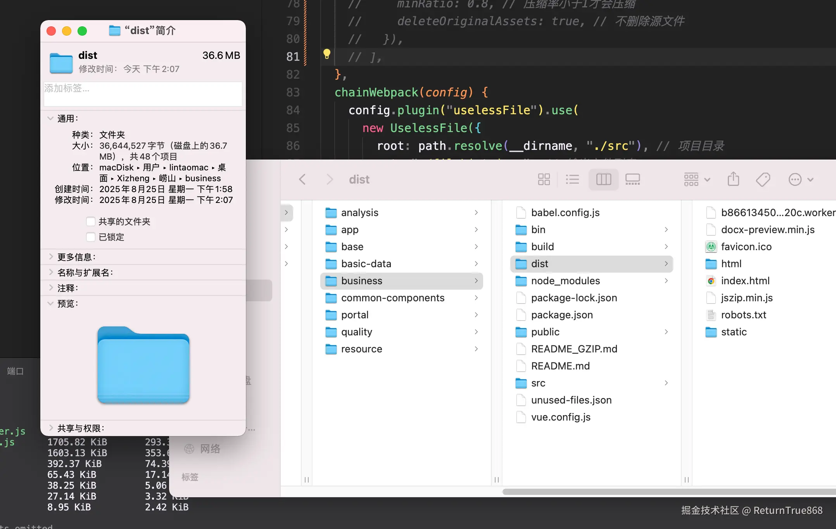
Task: Switch Finder to gallery view
Action: click(x=632, y=179)
